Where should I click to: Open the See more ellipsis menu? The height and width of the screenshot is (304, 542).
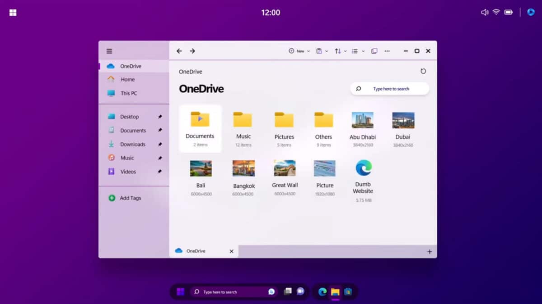point(387,51)
